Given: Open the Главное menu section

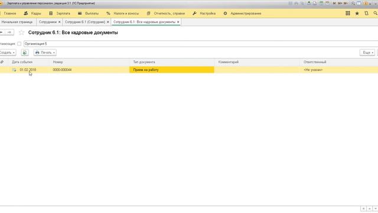Looking at the screenshot, I should [x=9, y=13].
